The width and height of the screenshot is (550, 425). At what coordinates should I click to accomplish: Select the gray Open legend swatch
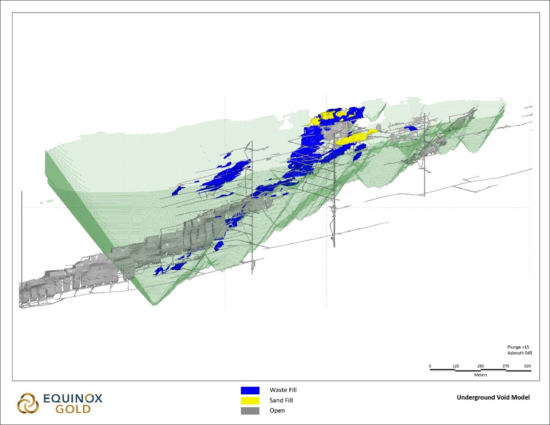(250, 411)
